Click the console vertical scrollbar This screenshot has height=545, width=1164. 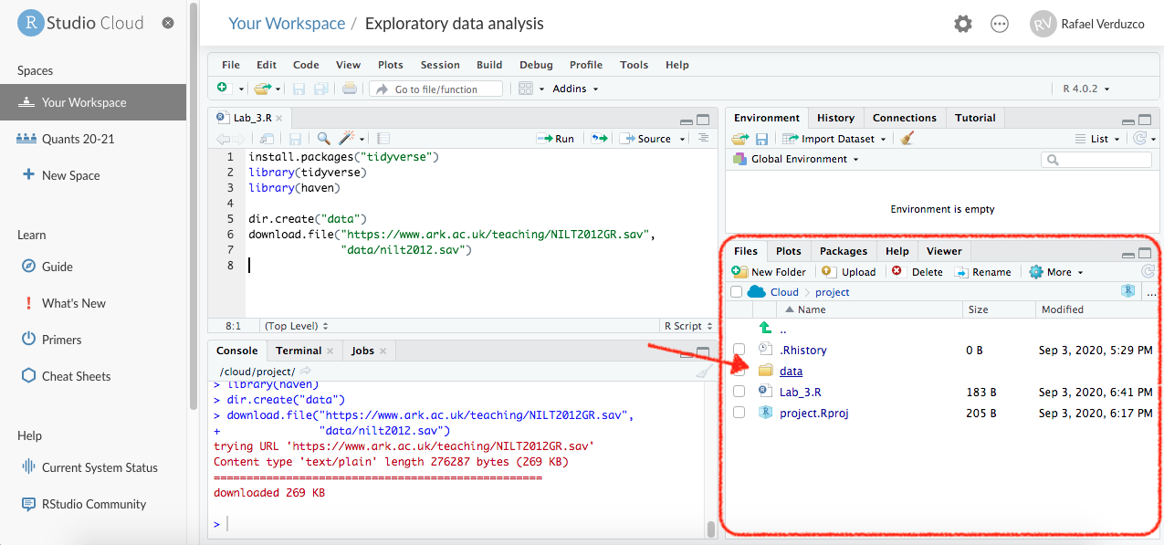711,529
